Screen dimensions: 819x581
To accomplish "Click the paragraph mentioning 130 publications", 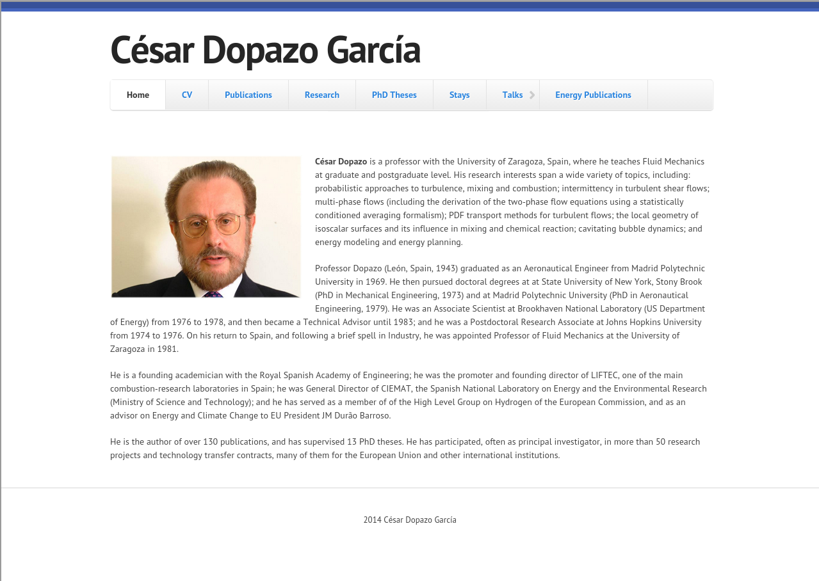I will (405, 449).
